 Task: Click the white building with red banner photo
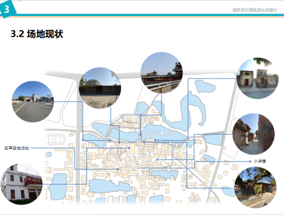tap(22, 184)
